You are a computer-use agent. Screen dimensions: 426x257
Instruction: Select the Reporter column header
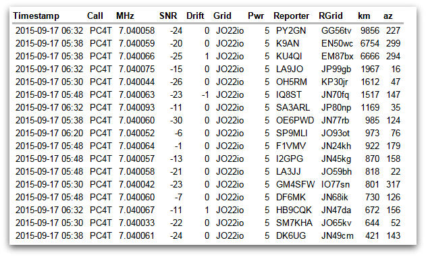pos(291,16)
